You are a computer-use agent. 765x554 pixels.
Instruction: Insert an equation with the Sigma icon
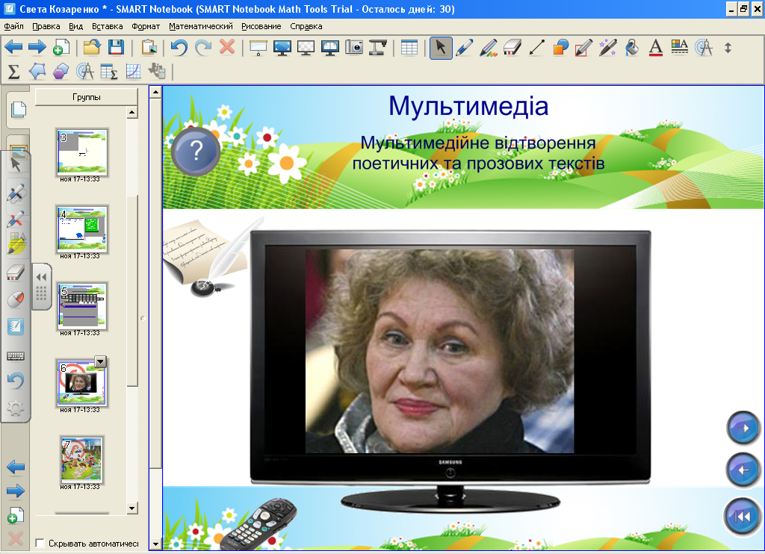13,72
